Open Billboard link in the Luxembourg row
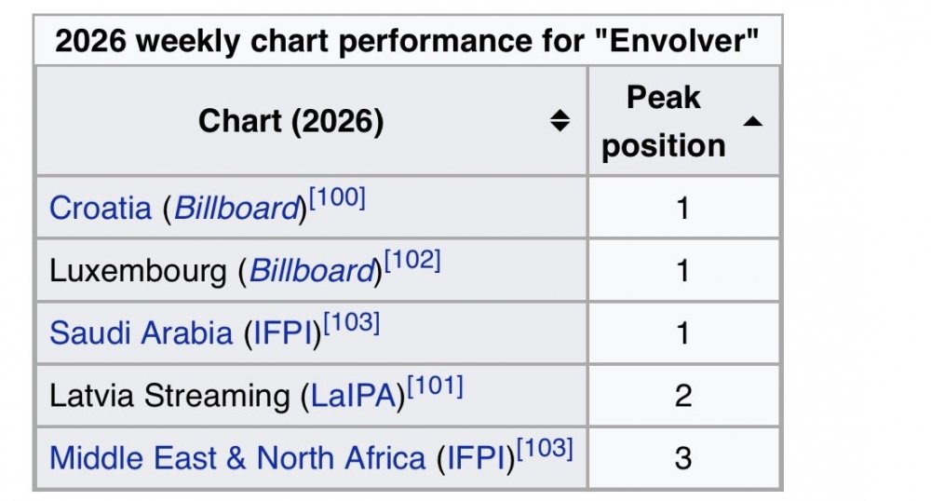 [309, 271]
